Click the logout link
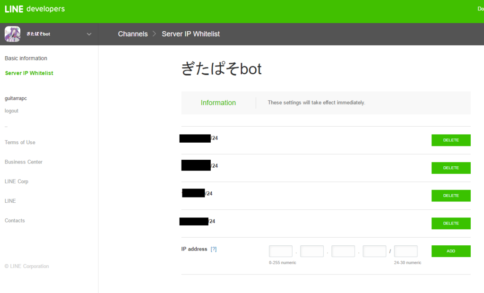 pyautogui.click(x=11, y=111)
